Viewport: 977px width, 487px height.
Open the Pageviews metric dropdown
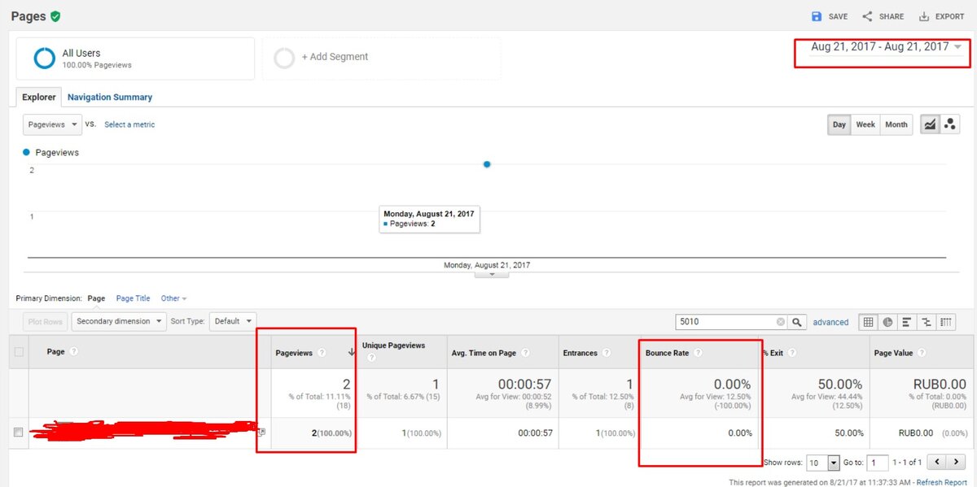coord(52,124)
